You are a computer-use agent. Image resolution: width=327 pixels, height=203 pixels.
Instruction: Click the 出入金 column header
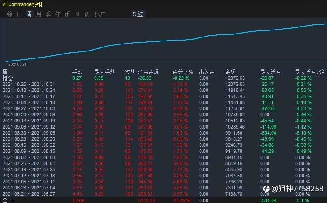pyautogui.click(x=207, y=72)
